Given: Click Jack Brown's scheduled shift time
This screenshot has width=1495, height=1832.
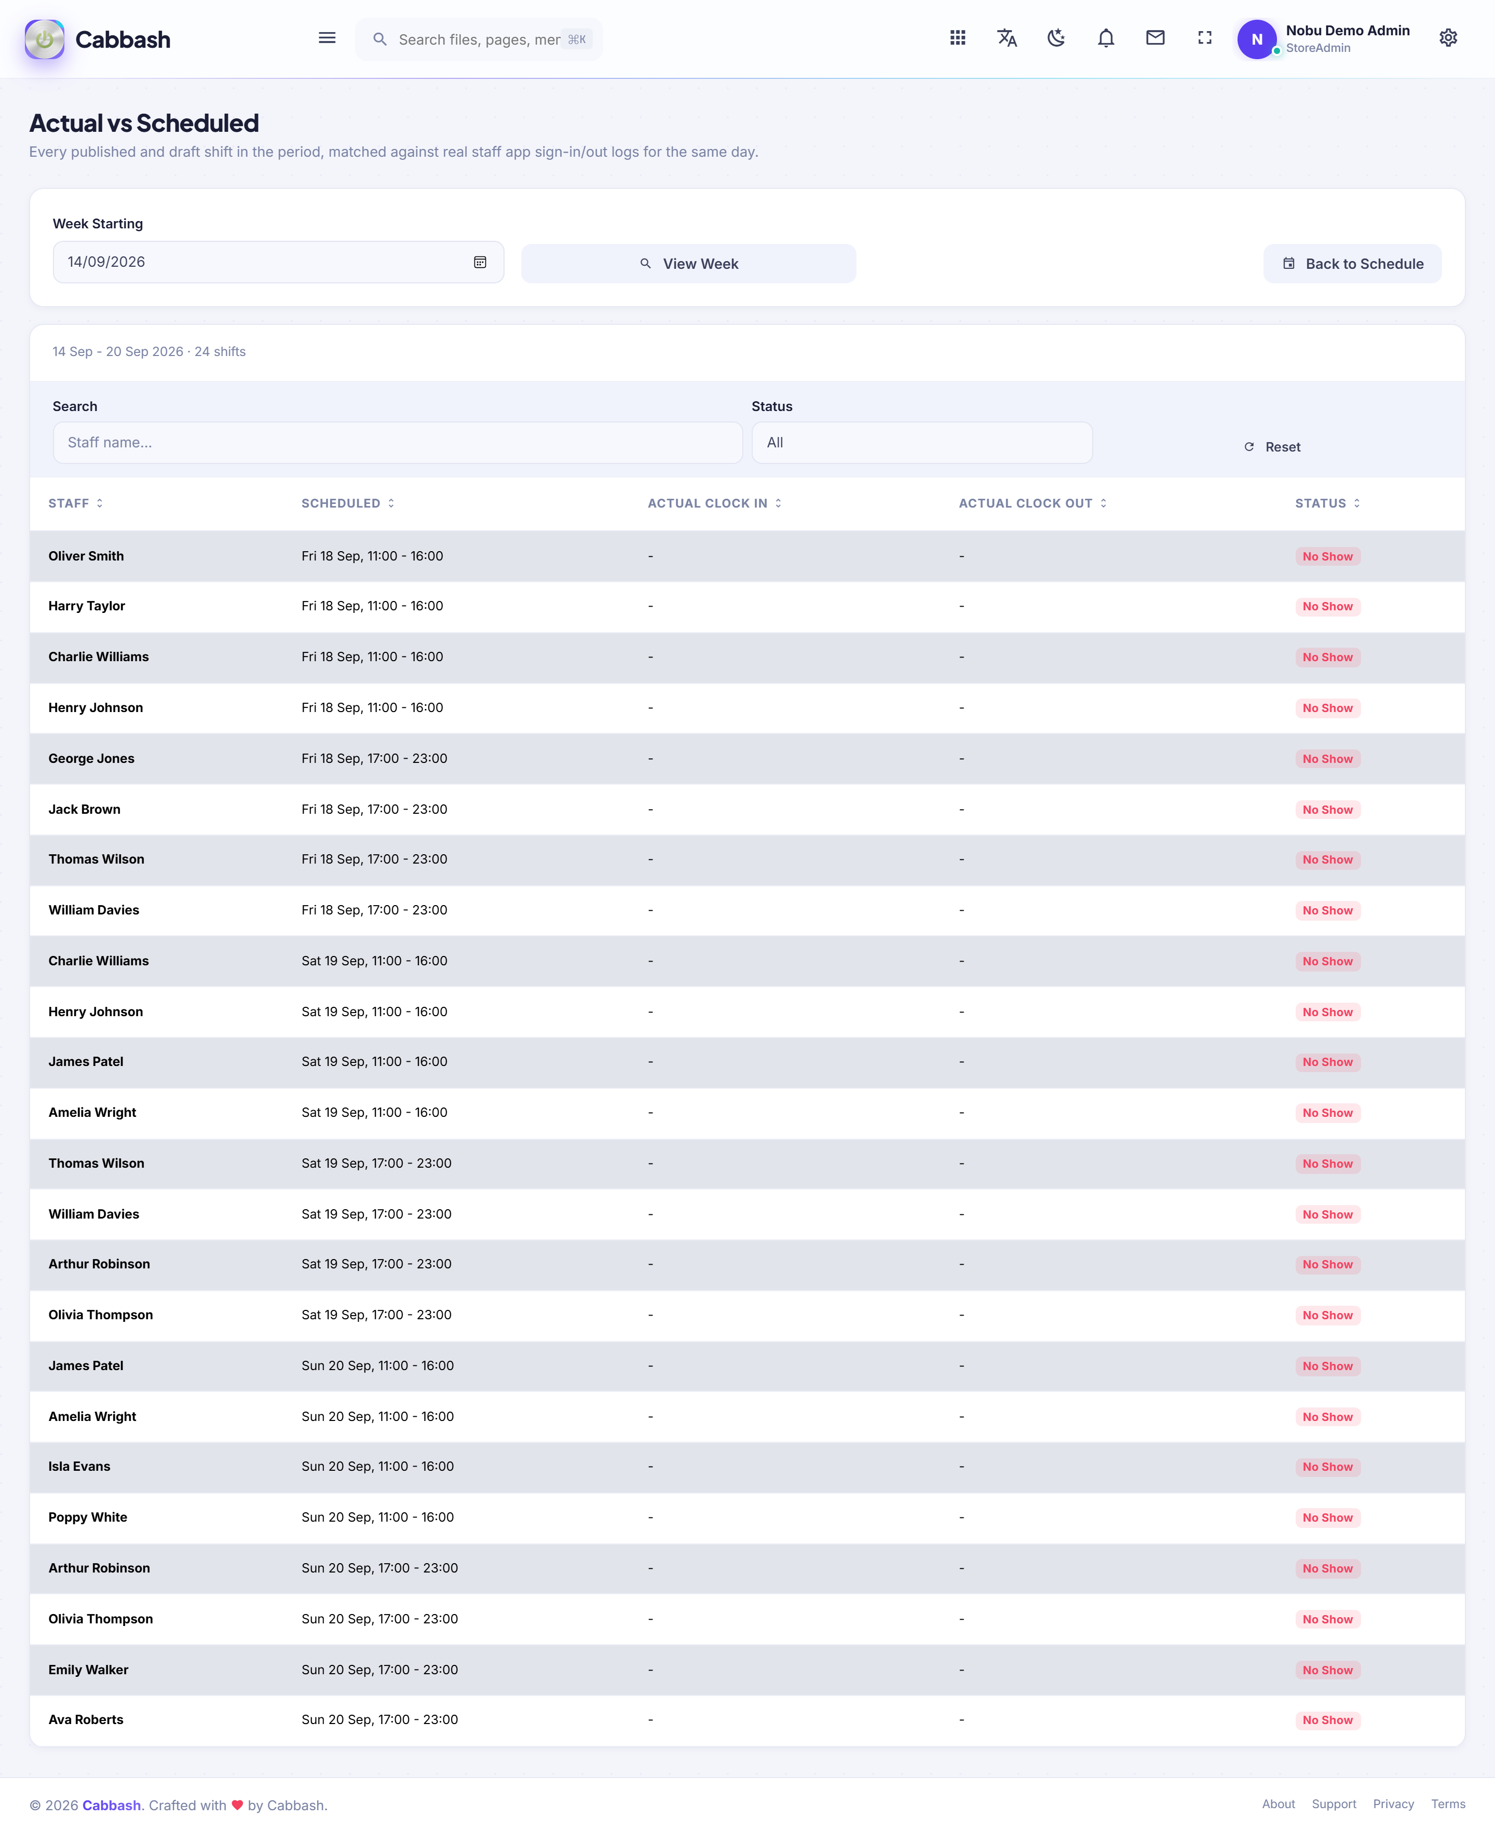Looking at the screenshot, I should click(374, 809).
